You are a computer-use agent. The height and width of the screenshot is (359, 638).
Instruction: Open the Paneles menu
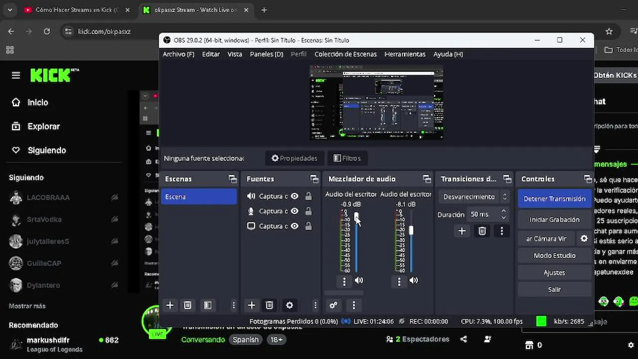coord(266,54)
